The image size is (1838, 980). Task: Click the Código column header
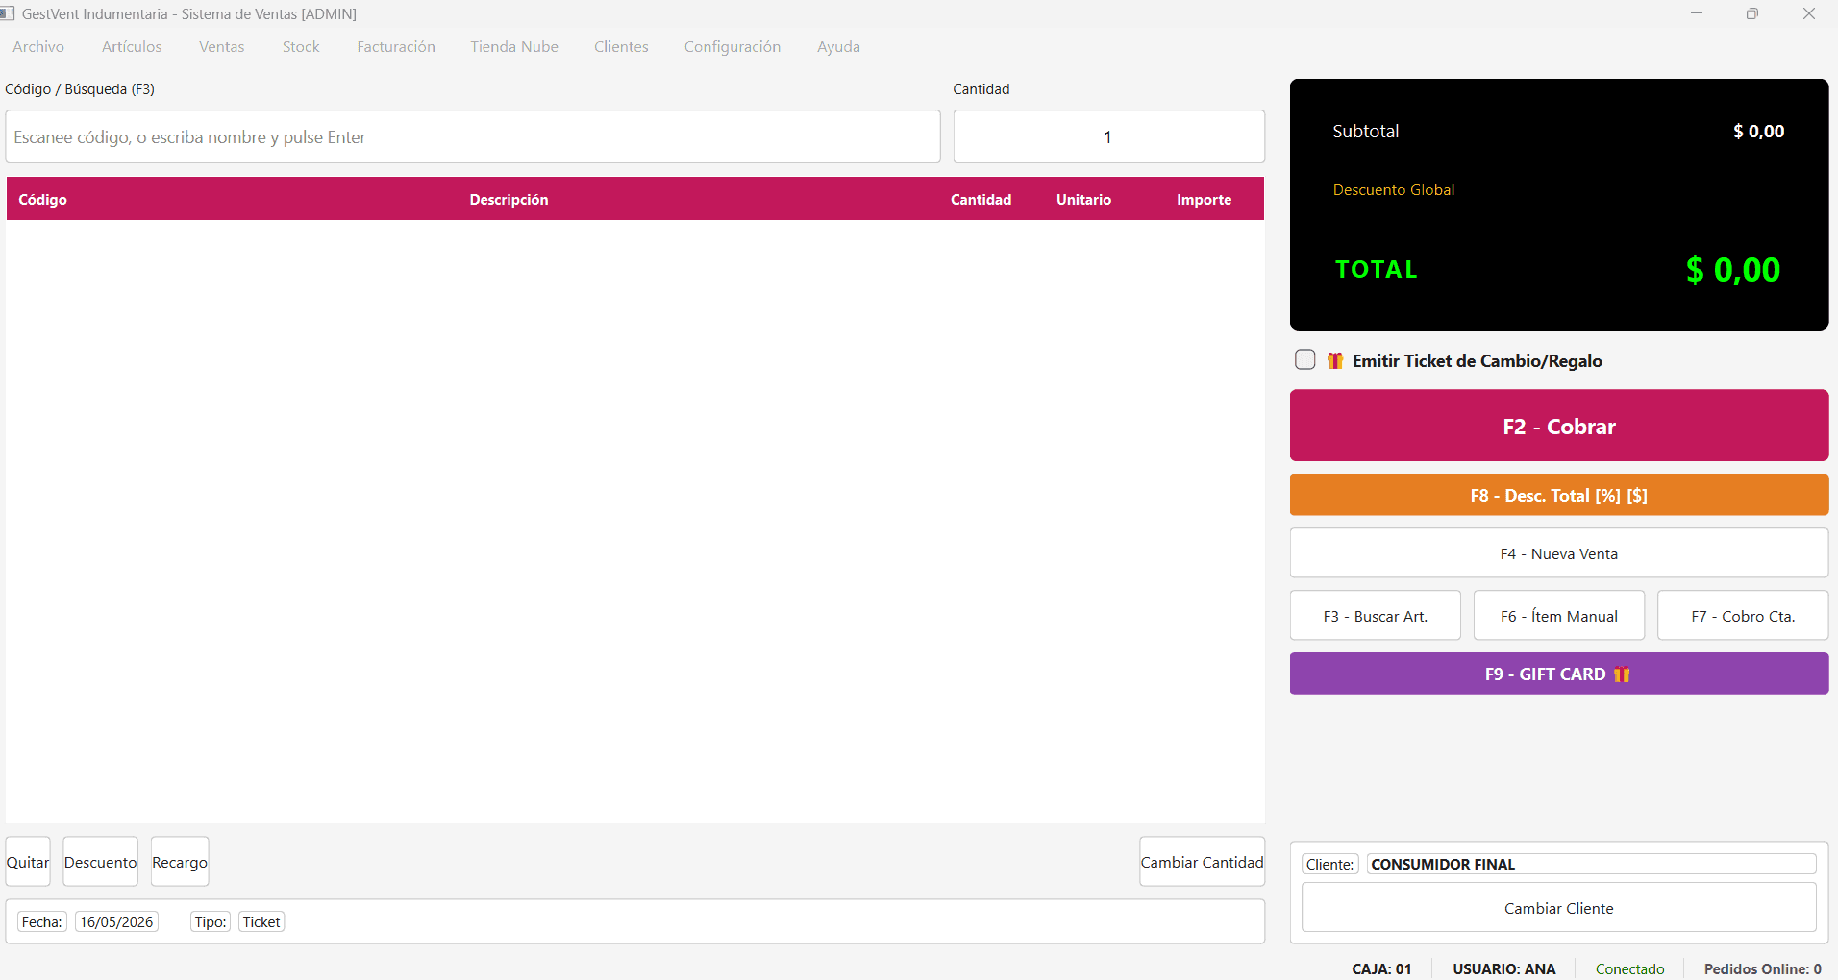[43, 199]
